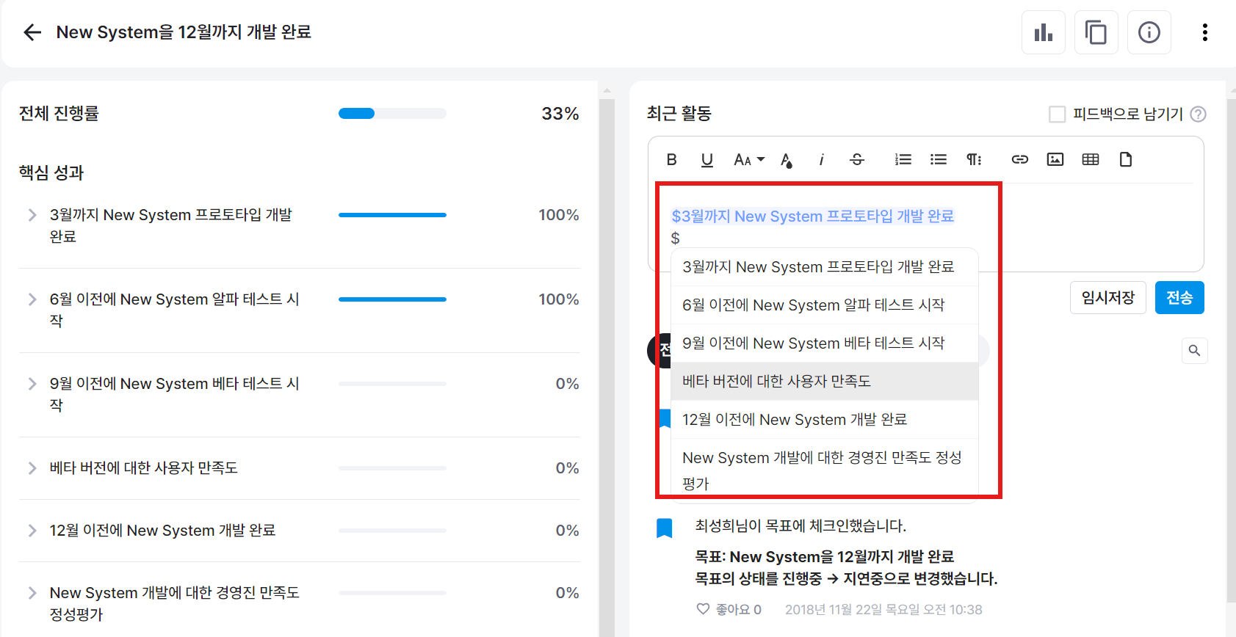Expand the 베타 버전에 대한 사용자 만족도 key result
1236x637 pixels.
pos(32,468)
